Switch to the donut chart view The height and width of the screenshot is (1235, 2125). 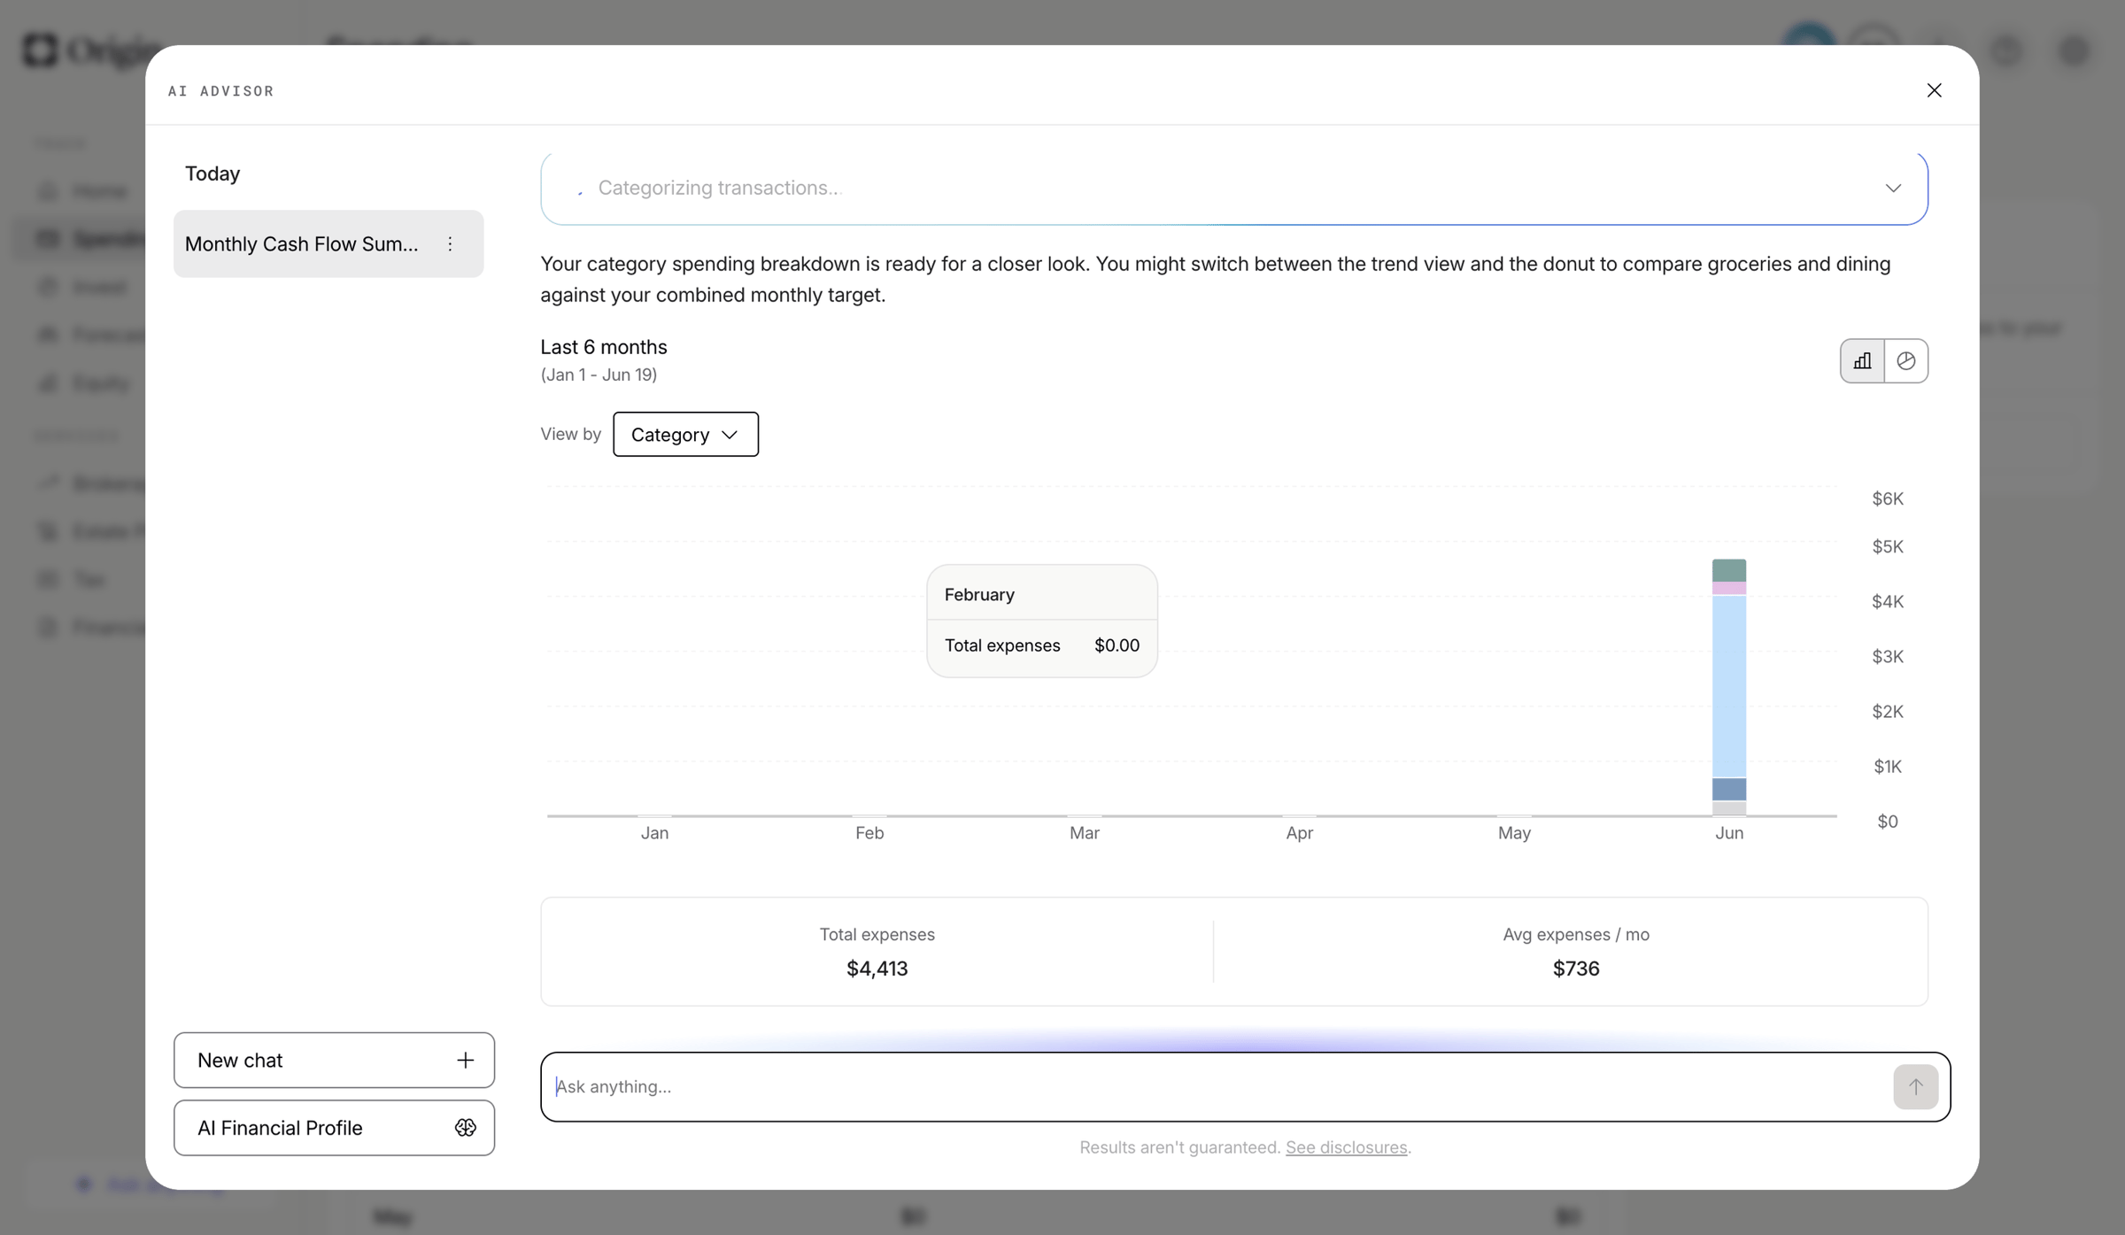1906,360
